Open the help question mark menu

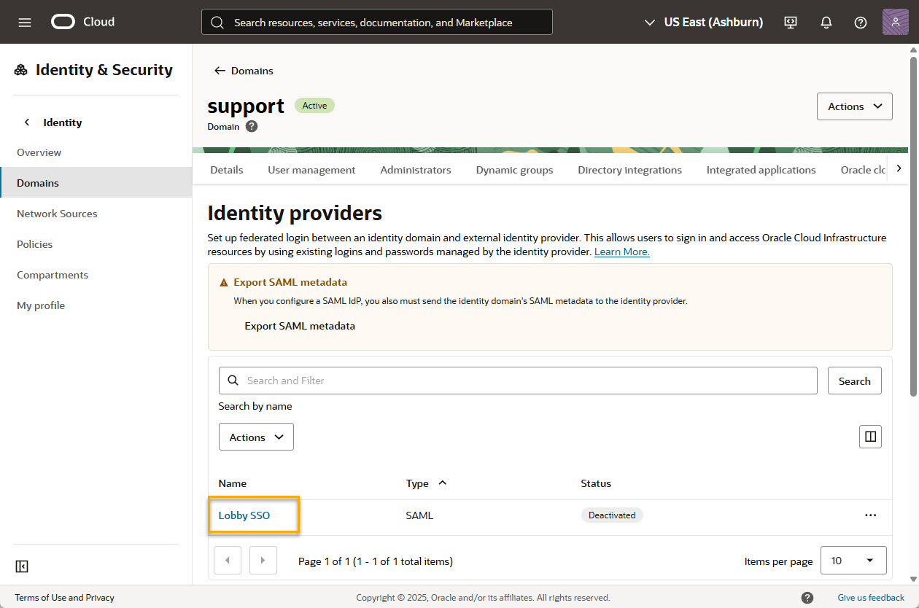[x=861, y=23]
